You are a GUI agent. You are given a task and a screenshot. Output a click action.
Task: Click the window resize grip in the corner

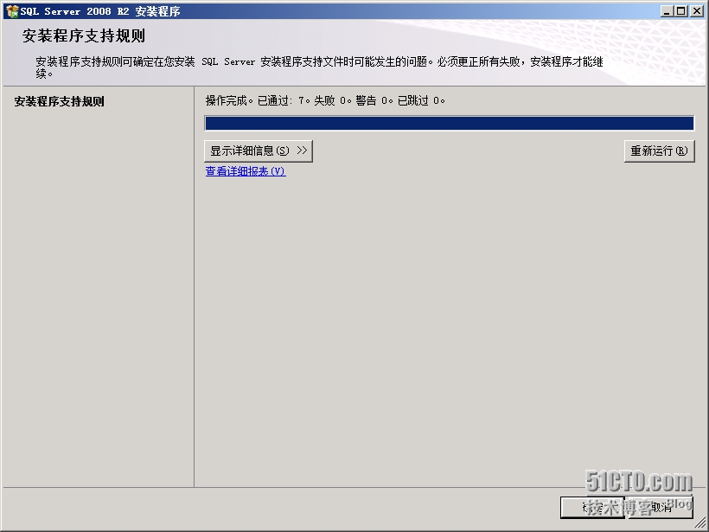[x=699, y=522]
